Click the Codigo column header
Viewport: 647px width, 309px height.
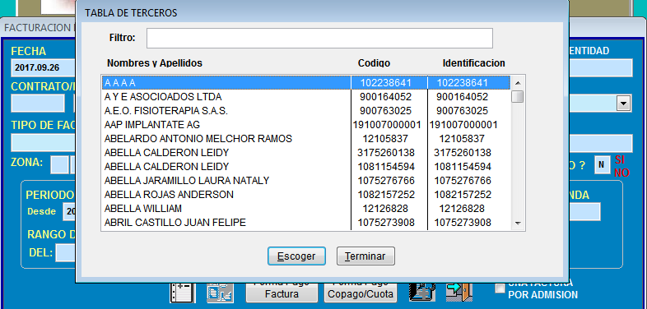[374, 63]
